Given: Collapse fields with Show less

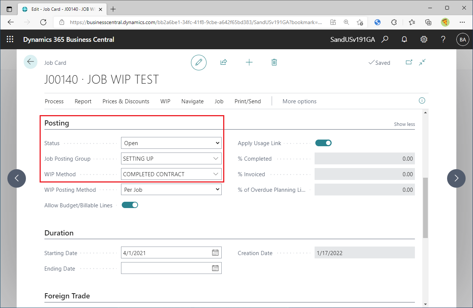Looking at the screenshot, I should pos(404,124).
